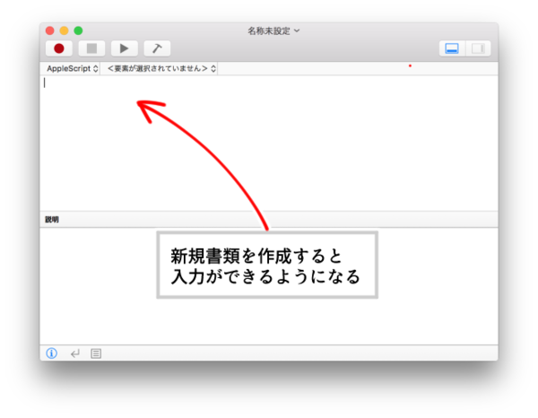Screen dimensions: 538x418
Task: Toggle the bottom accessory pane view
Action: pyautogui.click(x=452, y=48)
